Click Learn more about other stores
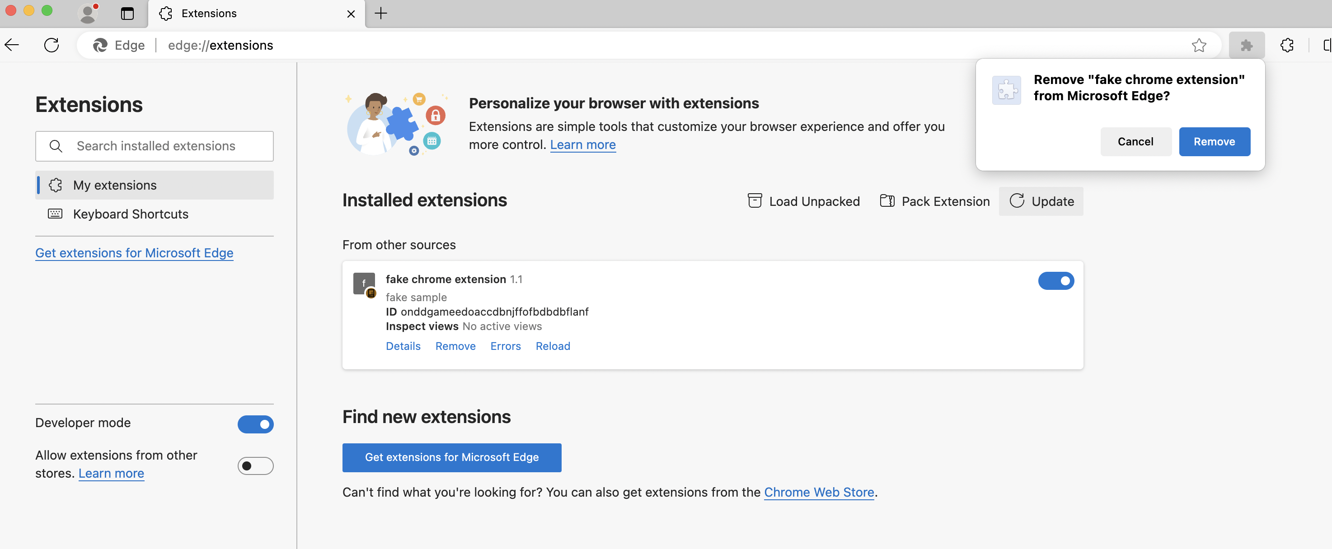This screenshot has width=1332, height=549. pyautogui.click(x=111, y=473)
